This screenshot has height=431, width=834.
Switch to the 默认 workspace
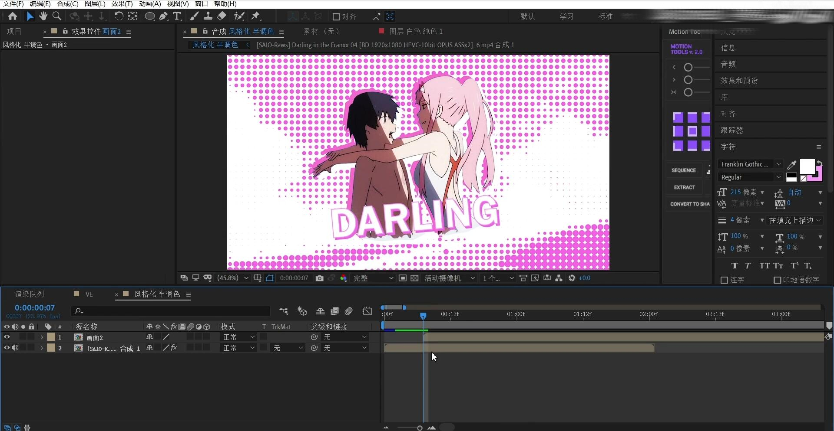coord(527,16)
